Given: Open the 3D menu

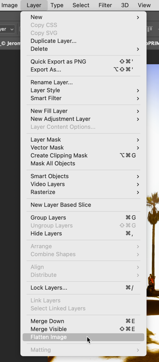Looking at the screenshot, I should [125, 5].
